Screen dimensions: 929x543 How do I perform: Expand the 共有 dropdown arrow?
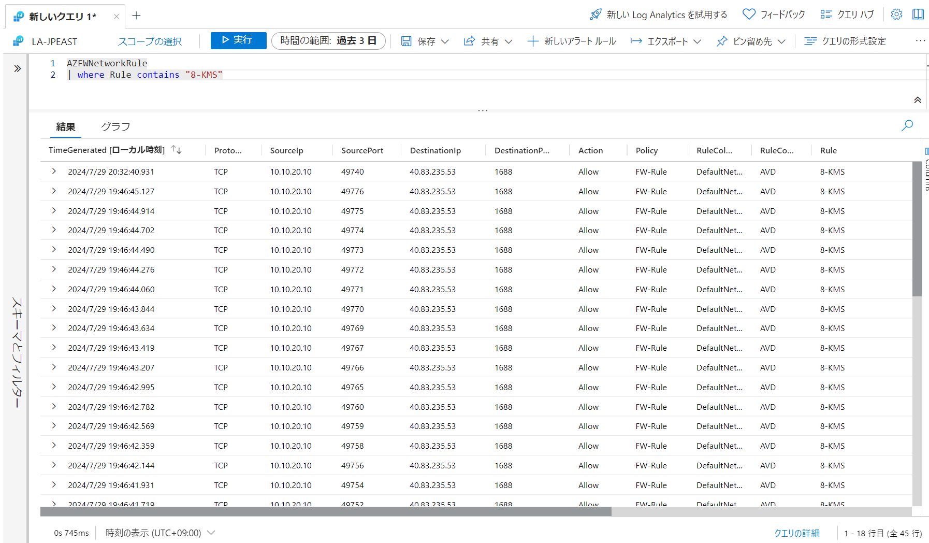[509, 41]
